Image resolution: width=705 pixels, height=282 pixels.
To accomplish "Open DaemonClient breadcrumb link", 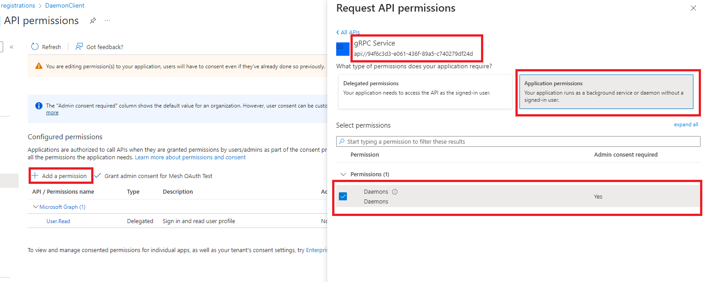I will pos(65,6).
